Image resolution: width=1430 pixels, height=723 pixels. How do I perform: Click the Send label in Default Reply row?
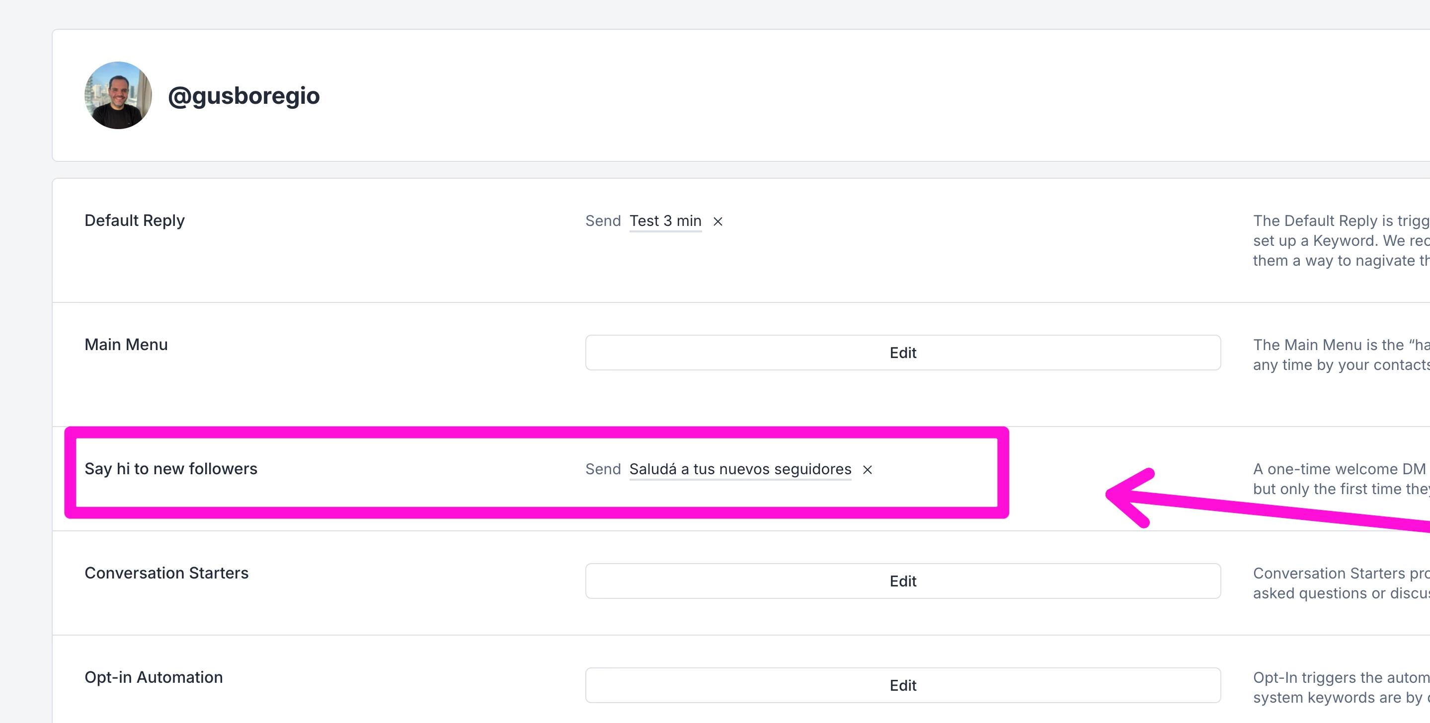603,221
